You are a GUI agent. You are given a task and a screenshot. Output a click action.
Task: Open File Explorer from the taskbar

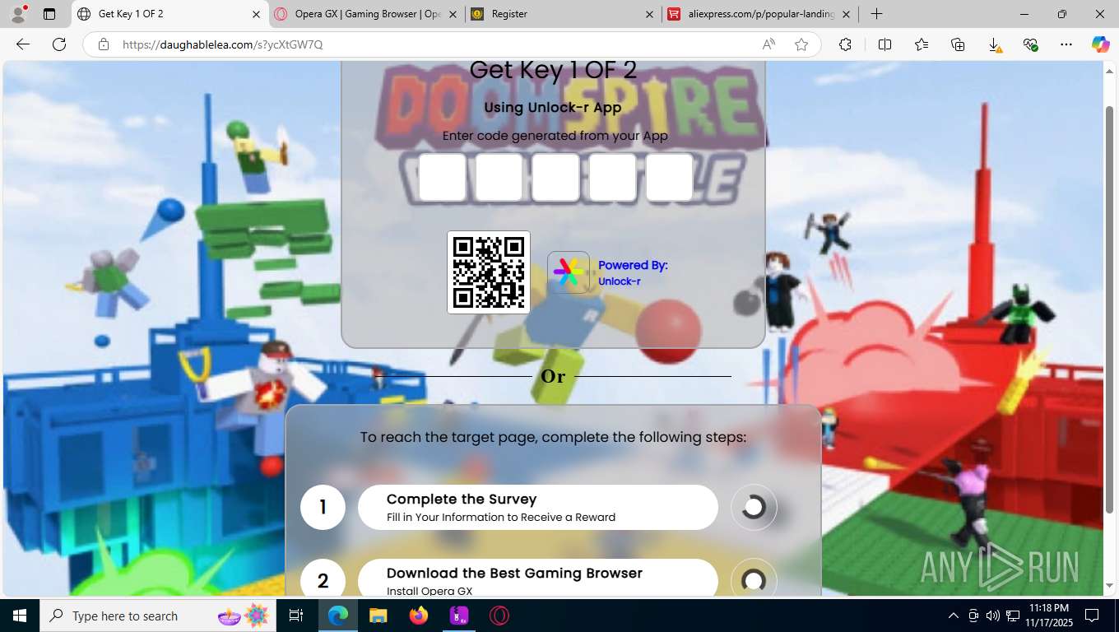tap(378, 616)
